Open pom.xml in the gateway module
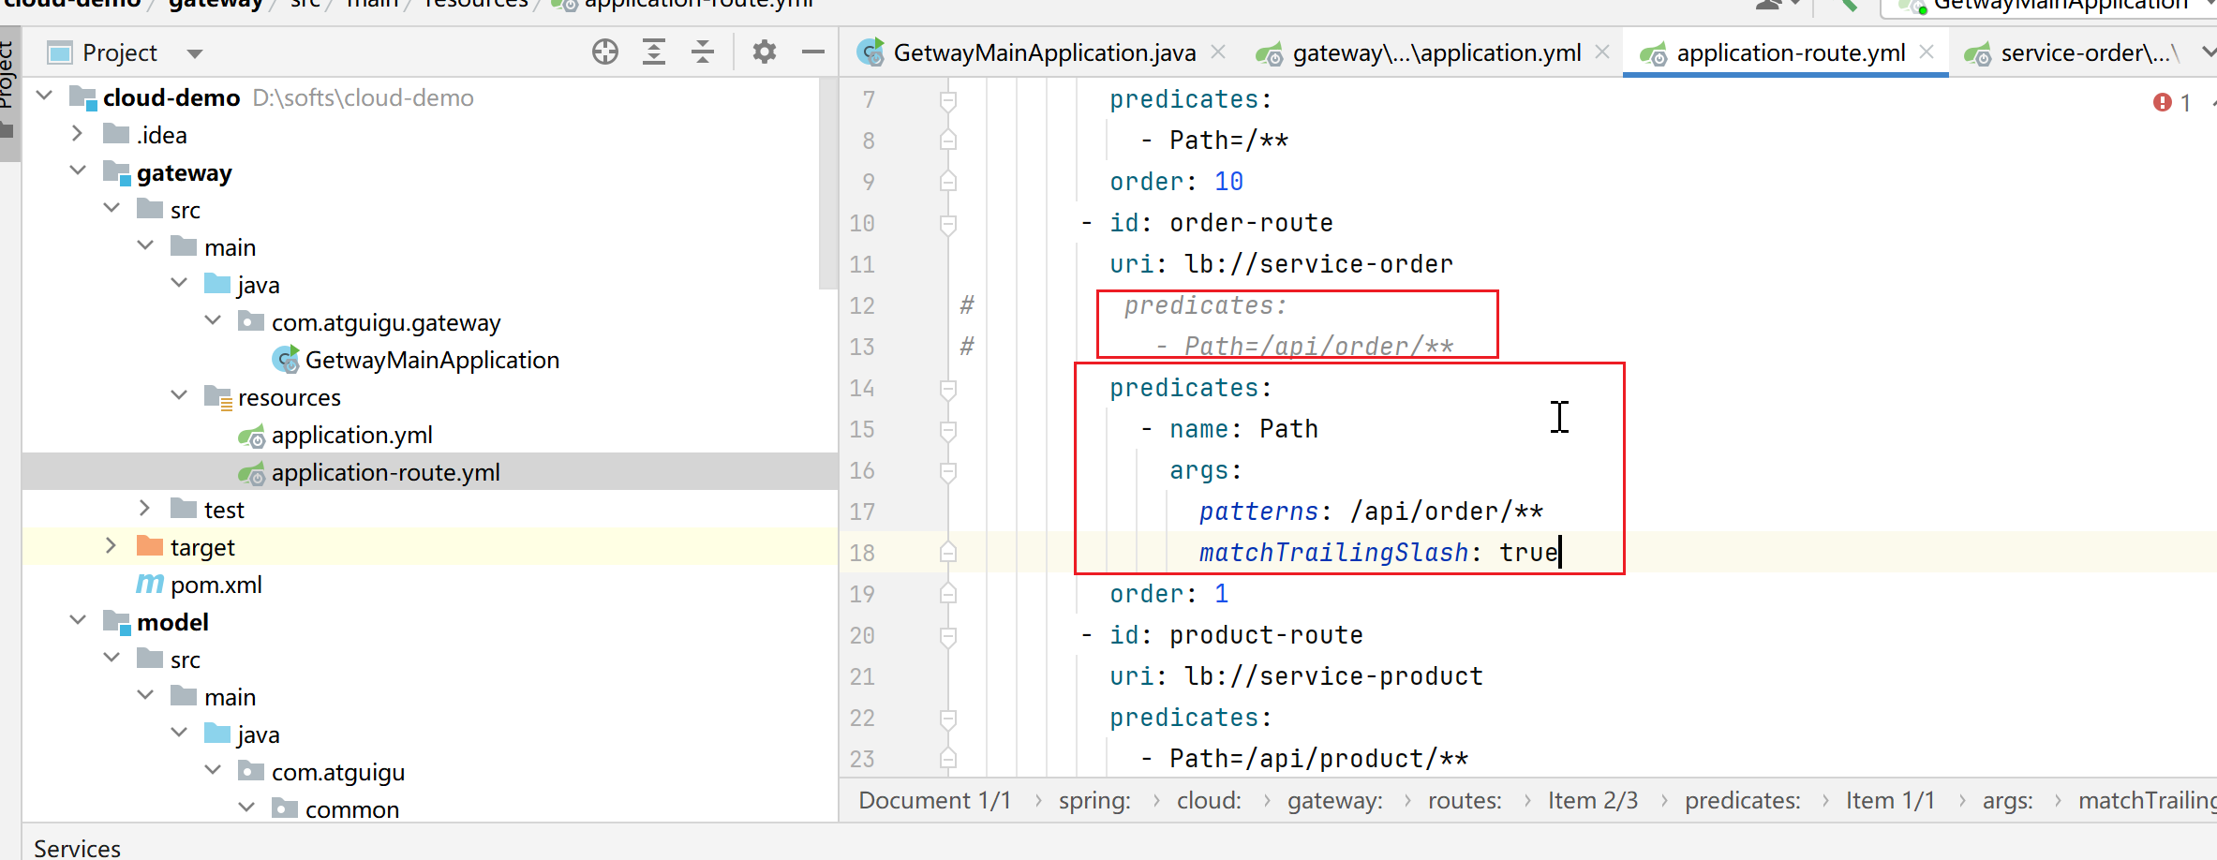The width and height of the screenshot is (2217, 860). [216, 585]
